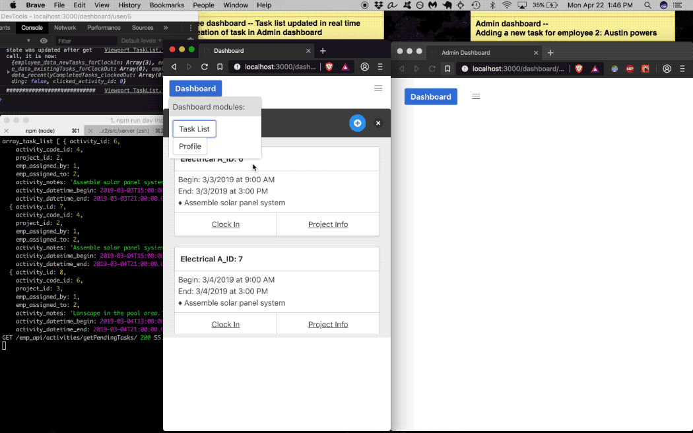693x433 pixels.
Task: Open Spotlight search from the menu bar
Action: point(646,5)
